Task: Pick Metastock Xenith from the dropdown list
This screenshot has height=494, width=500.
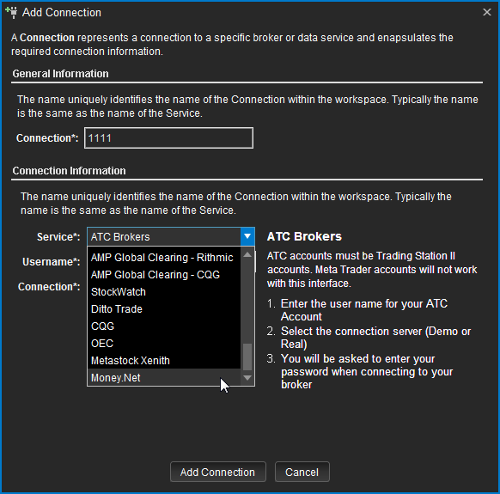Action: pos(164,361)
